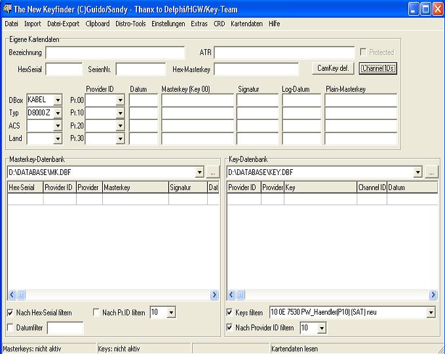Sort by Masterkey column header
The width and height of the screenshot is (445, 354).
point(135,187)
